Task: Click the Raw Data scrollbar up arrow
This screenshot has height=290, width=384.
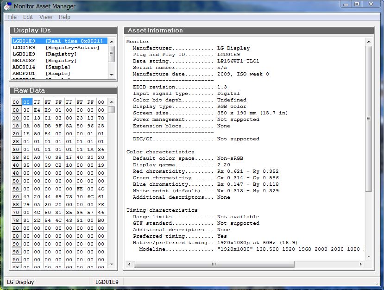Action: [x=112, y=102]
